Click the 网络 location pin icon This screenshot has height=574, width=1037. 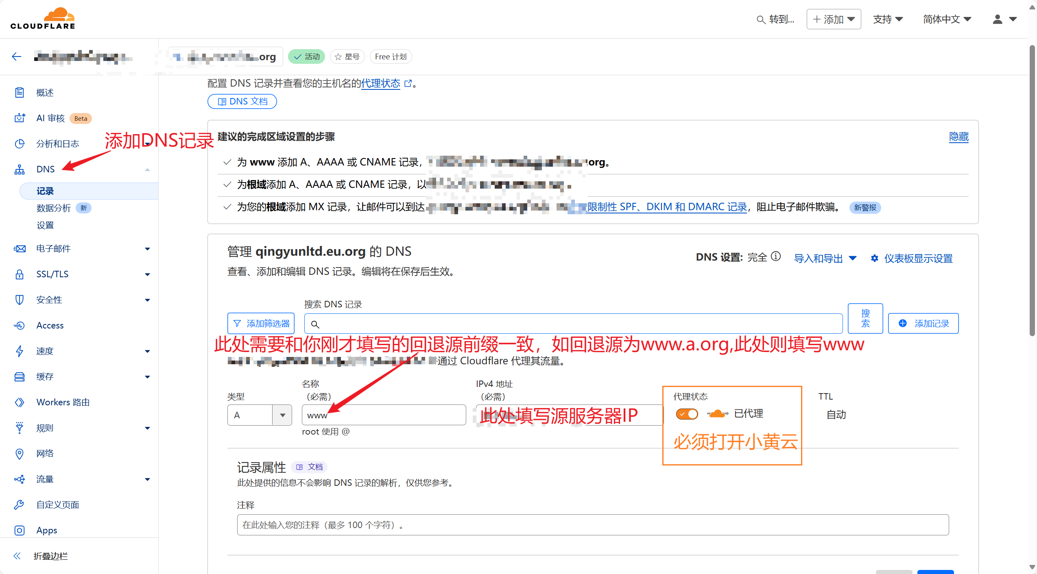pos(19,454)
